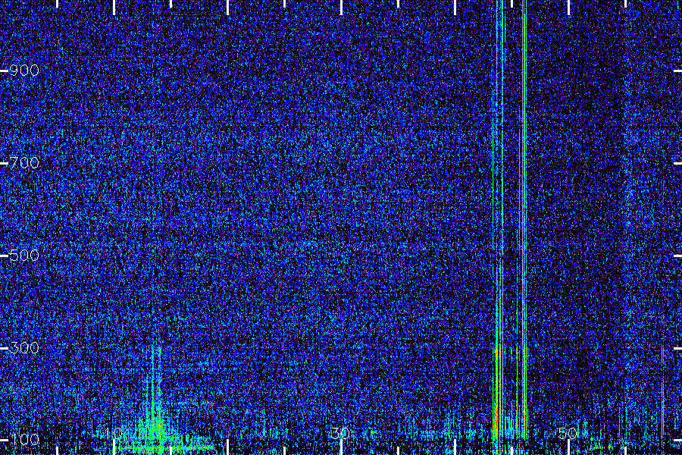Viewport: 682px width, 455px height.
Task: Select the 100 axis label
Action: [24, 439]
